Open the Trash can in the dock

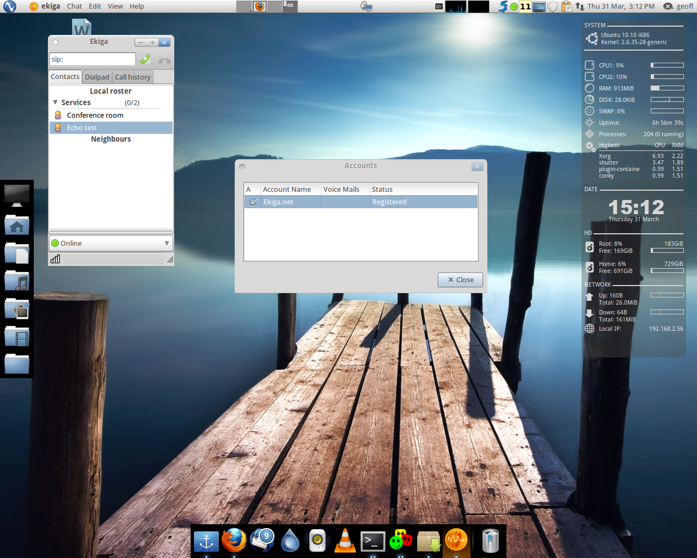491,541
